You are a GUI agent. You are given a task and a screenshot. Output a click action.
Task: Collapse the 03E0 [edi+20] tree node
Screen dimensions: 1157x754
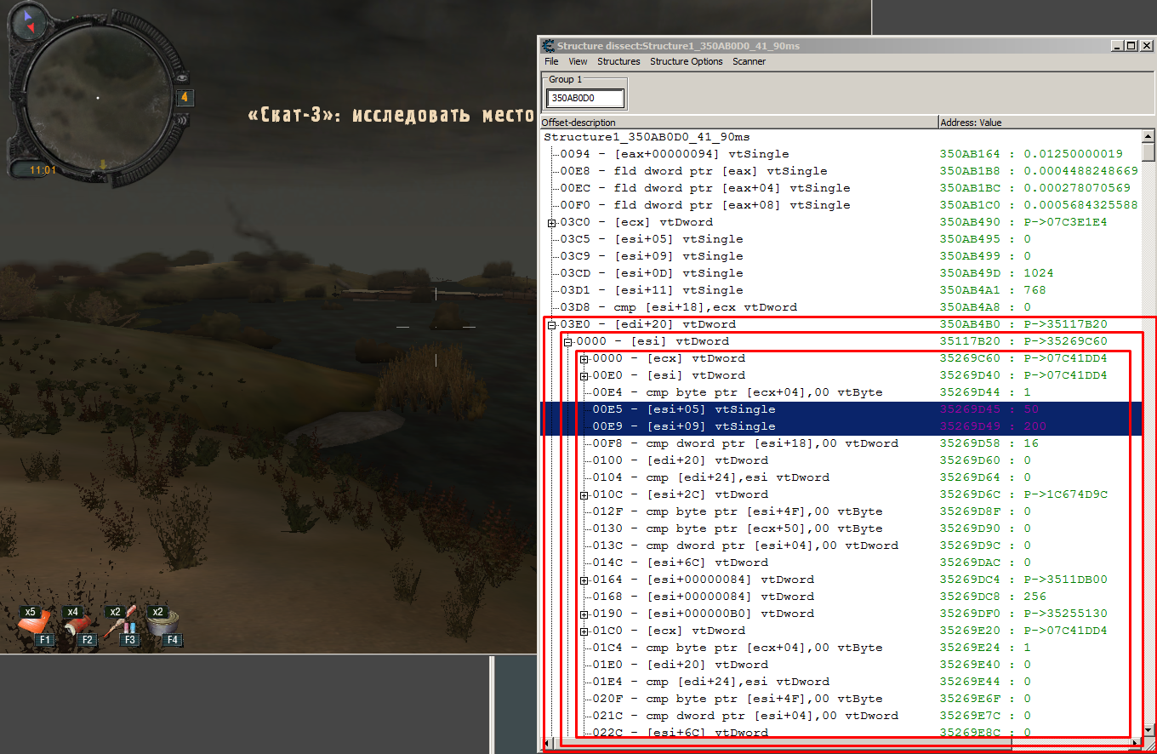pyautogui.click(x=551, y=324)
